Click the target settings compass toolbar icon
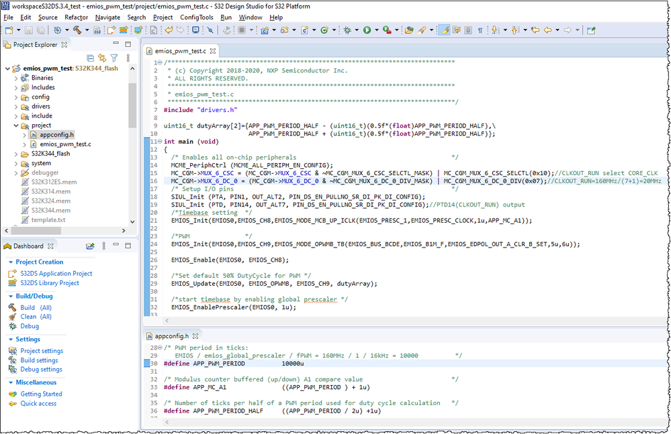671x434 pixels. coord(57,30)
